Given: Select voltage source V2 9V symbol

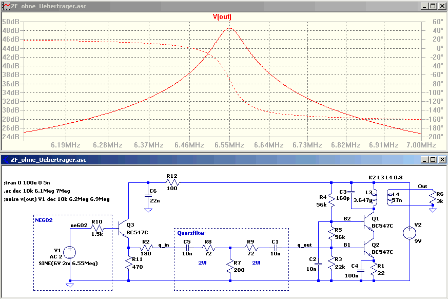Looking at the screenshot, I should pyautogui.click(x=410, y=233).
